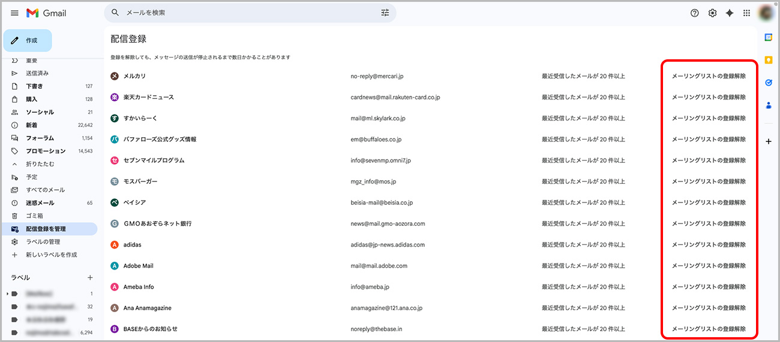Open the Google apps grid icon
The image size is (780, 342).
[x=747, y=13]
